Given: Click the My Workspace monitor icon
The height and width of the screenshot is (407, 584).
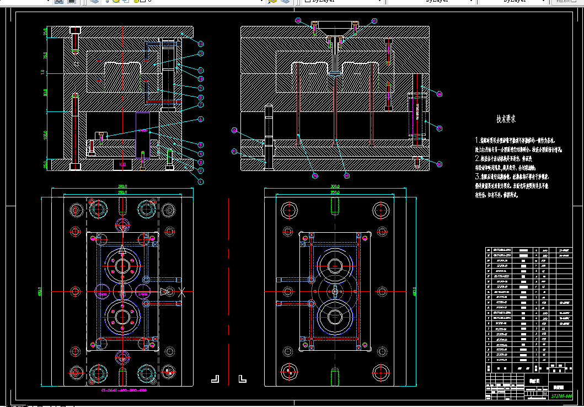Looking at the screenshot, I should pyautogui.click(x=72, y=2).
